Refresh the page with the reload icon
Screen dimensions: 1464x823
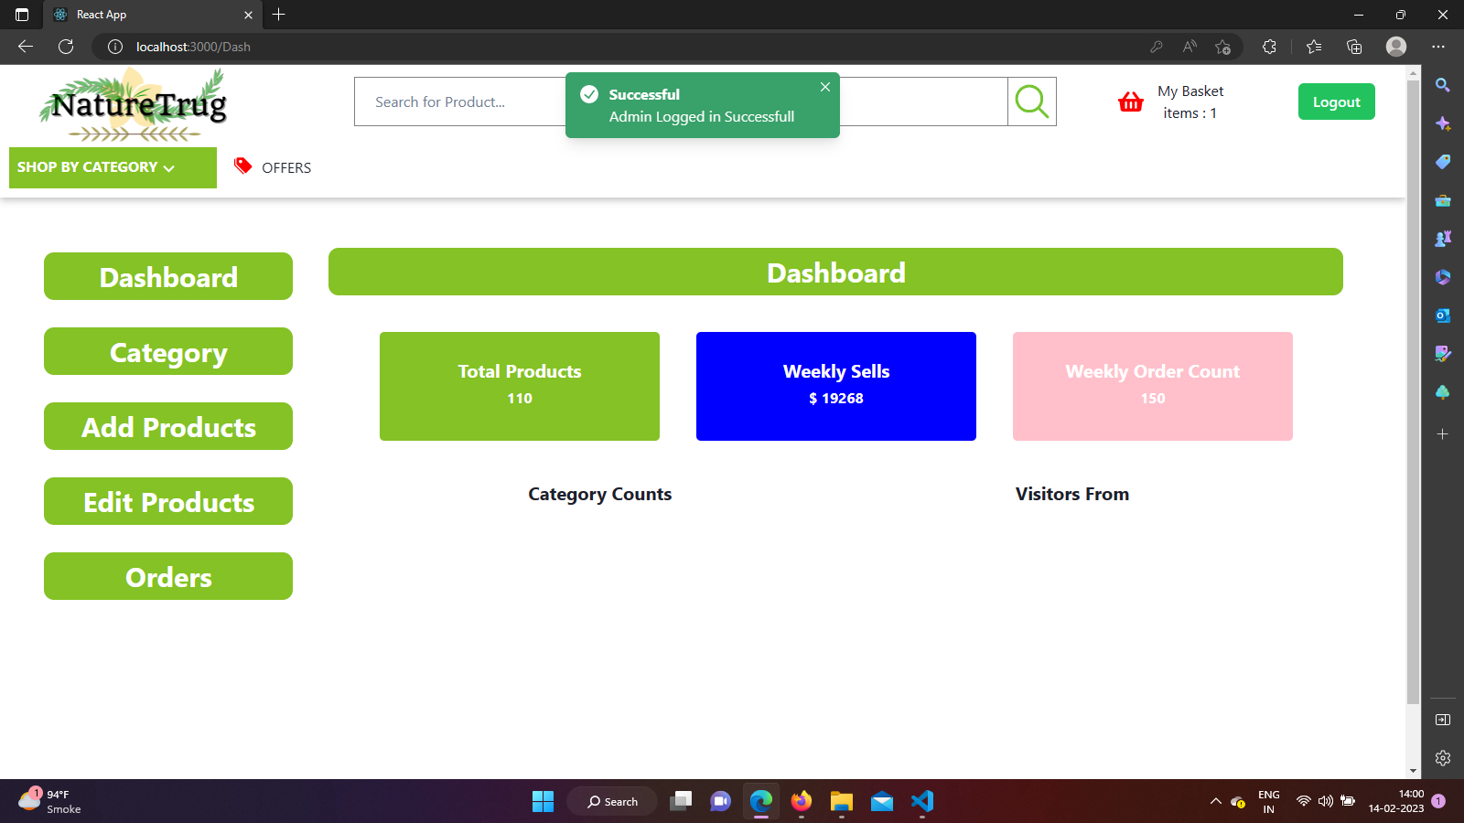click(66, 47)
